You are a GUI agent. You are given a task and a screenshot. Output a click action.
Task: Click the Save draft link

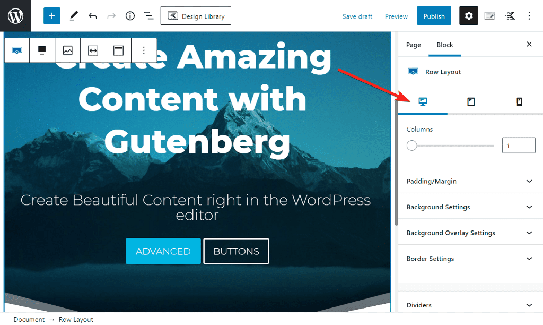[x=357, y=16]
